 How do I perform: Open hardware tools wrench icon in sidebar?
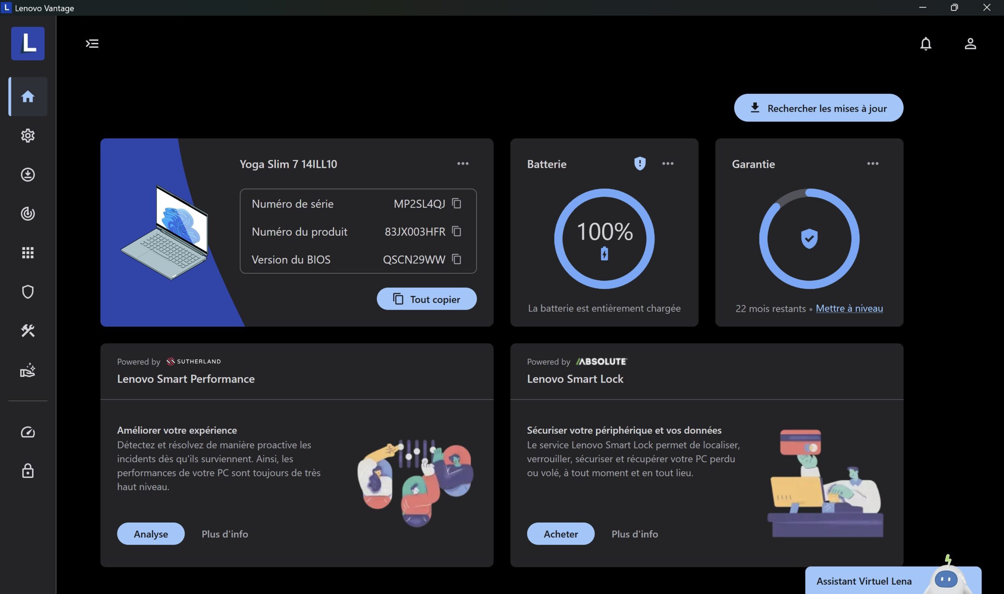(27, 331)
